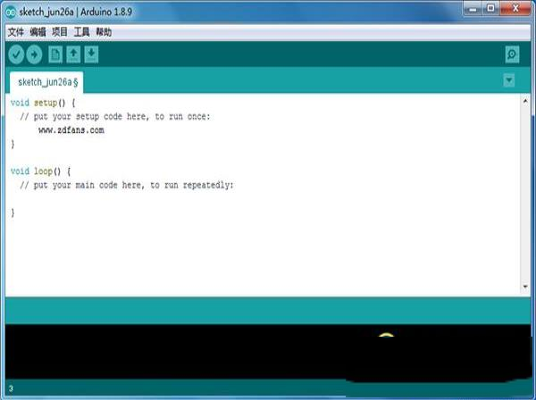Open the 编辑 menu
The image size is (536, 400).
point(38,32)
